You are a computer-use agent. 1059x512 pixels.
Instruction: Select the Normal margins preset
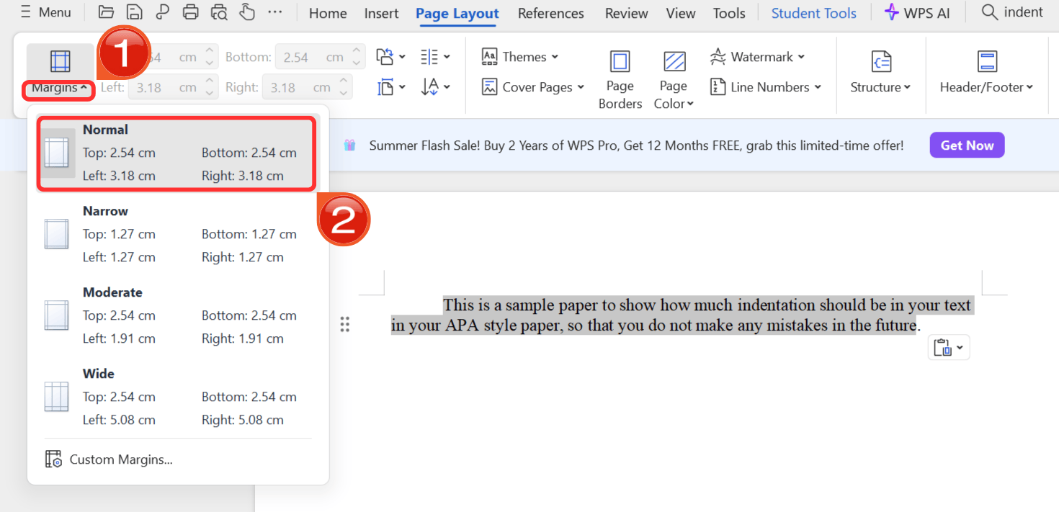176,152
